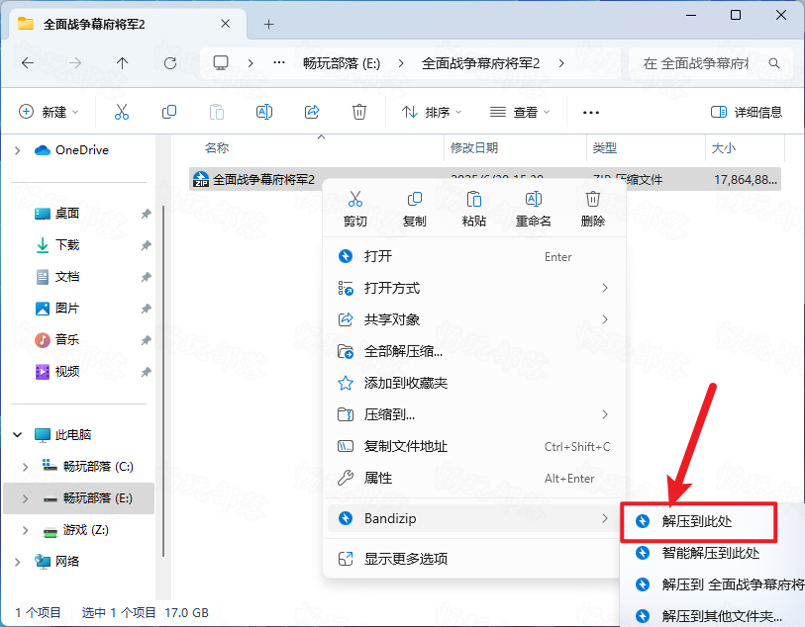Click the ZIP file icon of 全面战争幕府将军2
This screenshot has height=627, width=805.
[x=201, y=179]
